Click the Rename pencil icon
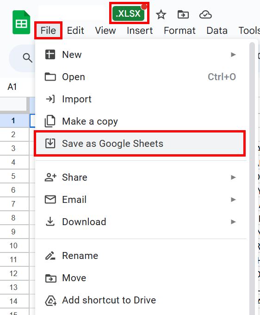The width and height of the screenshot is (260, 315). (50, 256)
